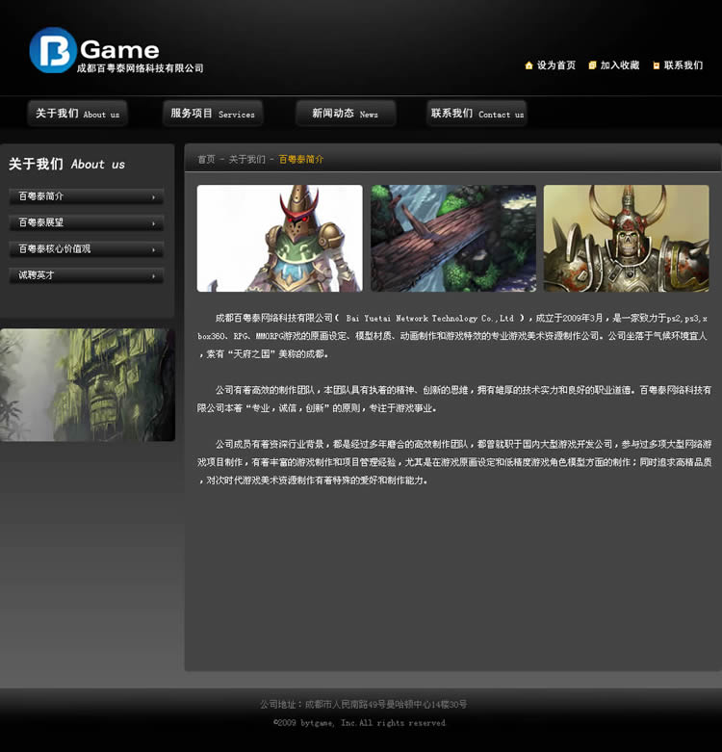Open the horned skull warrior image

click(x=626, y=238)
